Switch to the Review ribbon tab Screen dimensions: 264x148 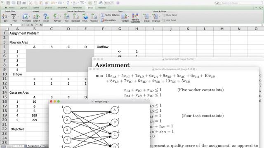(x=102, y=8)
